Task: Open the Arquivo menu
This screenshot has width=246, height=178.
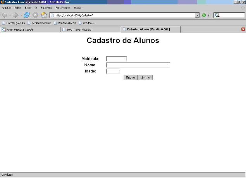Action: coord(6,8)
